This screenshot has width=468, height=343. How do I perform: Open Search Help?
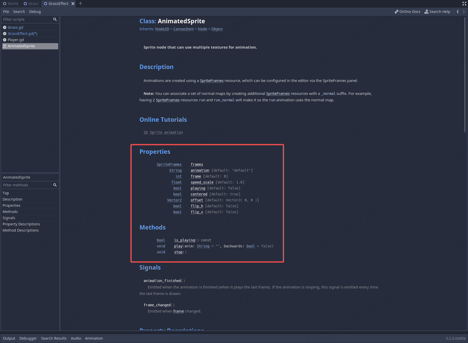pos(437,12)
